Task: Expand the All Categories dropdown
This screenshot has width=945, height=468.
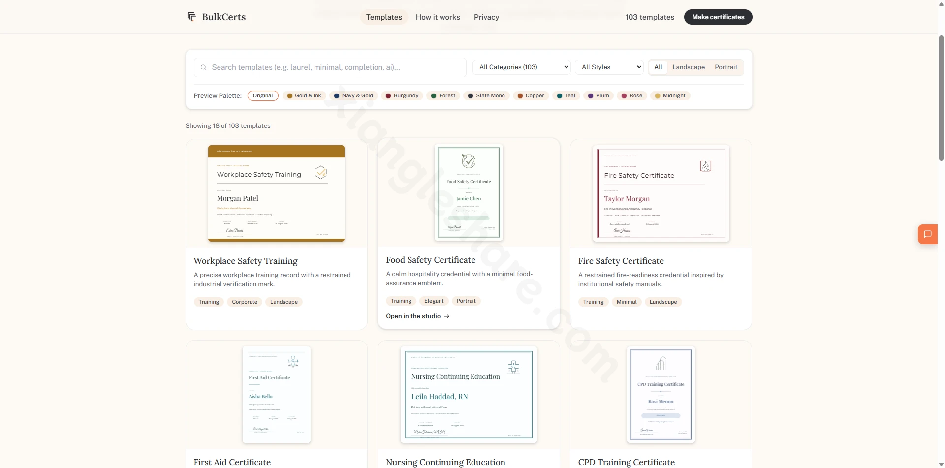Action: (x=522, y=67)
